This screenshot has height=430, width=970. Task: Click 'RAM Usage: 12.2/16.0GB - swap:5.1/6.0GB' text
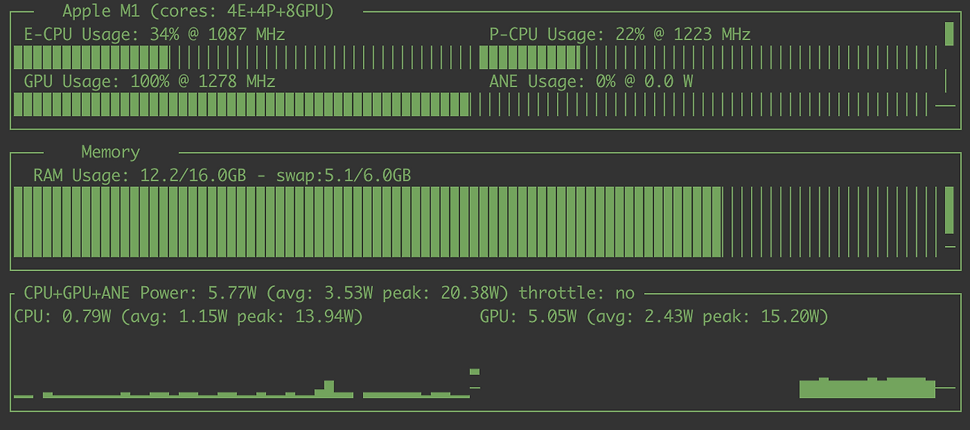222,176
